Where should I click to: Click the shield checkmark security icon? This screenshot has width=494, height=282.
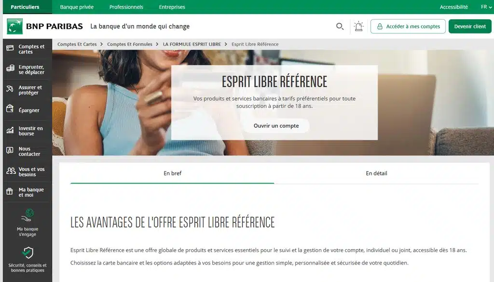click(x=27, y=253)
